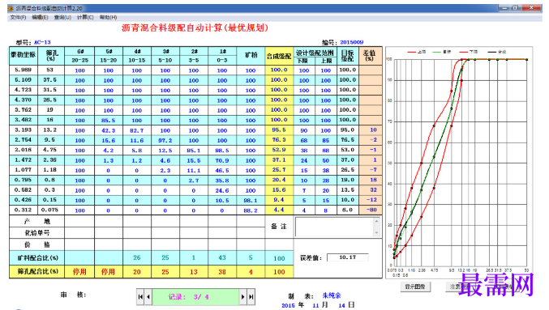Click the 筛孔配合比 value 13

(x=194, y=272)
